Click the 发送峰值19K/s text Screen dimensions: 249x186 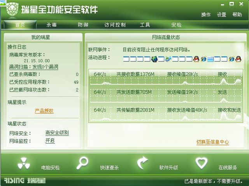tap(182, 92)
